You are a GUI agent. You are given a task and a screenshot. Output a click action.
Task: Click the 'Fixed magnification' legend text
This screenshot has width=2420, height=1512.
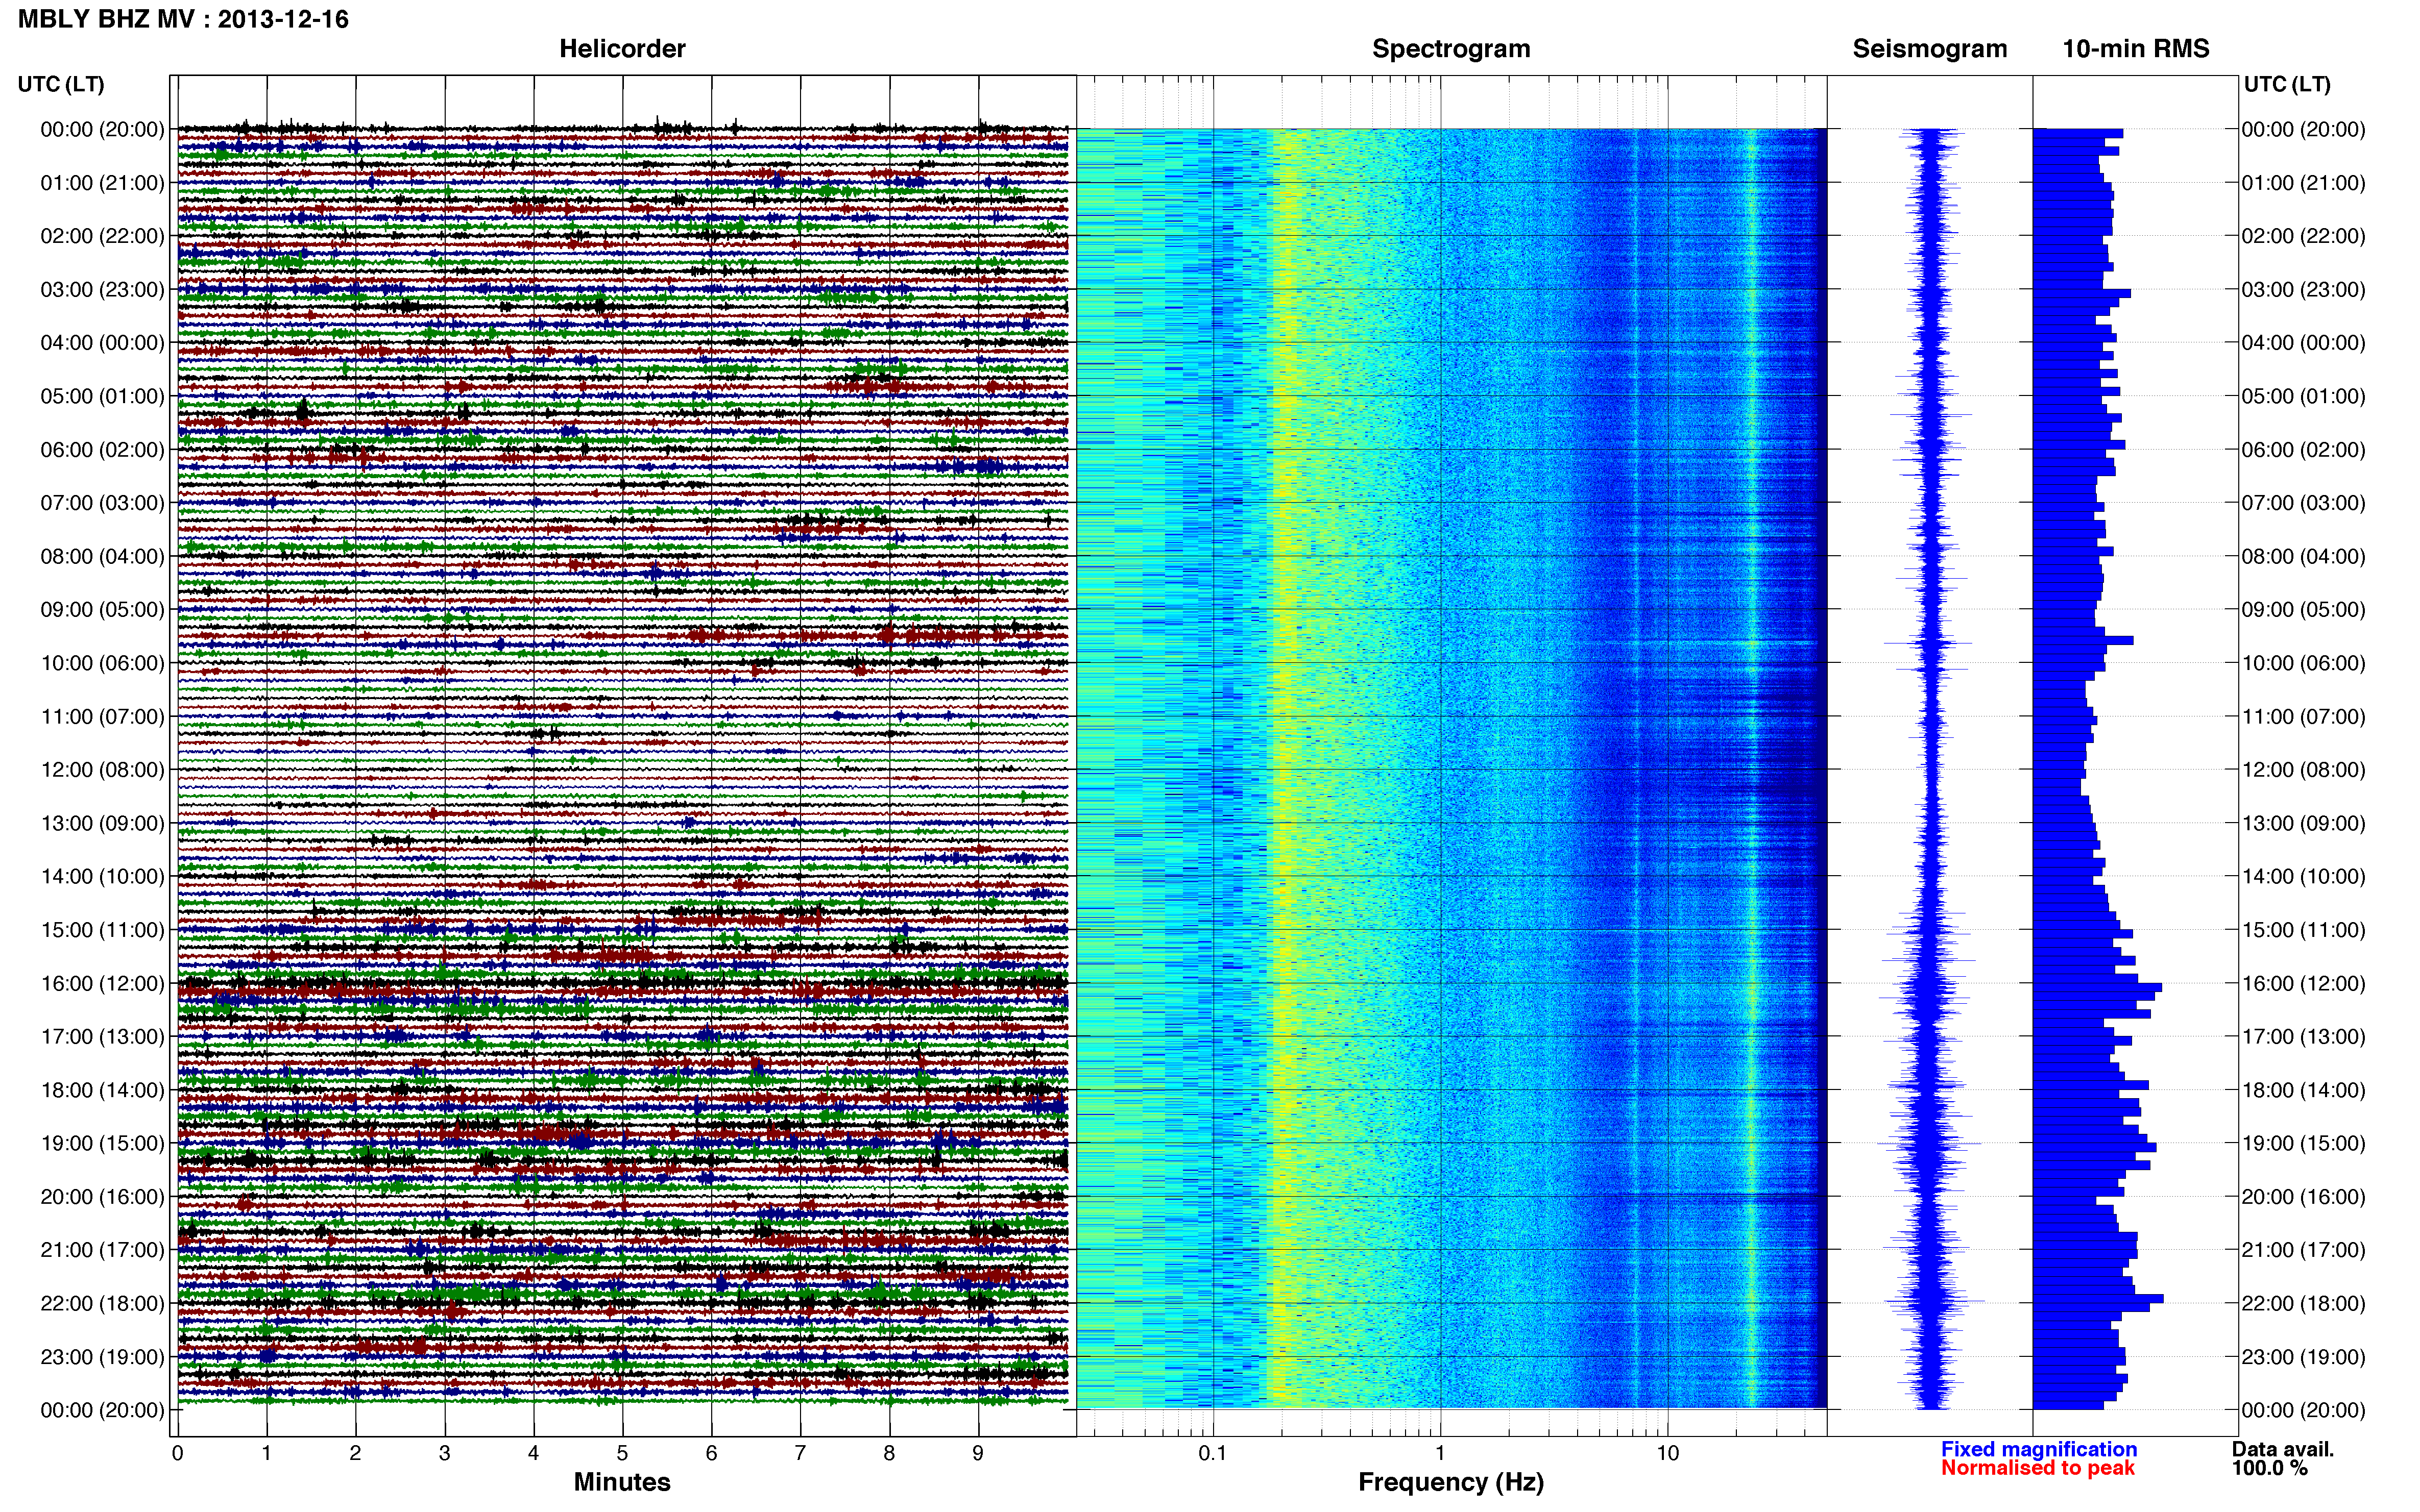pos(2039,1450)
